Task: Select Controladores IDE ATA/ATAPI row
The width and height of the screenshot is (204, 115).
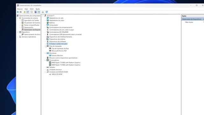Action: click(59, 32)
